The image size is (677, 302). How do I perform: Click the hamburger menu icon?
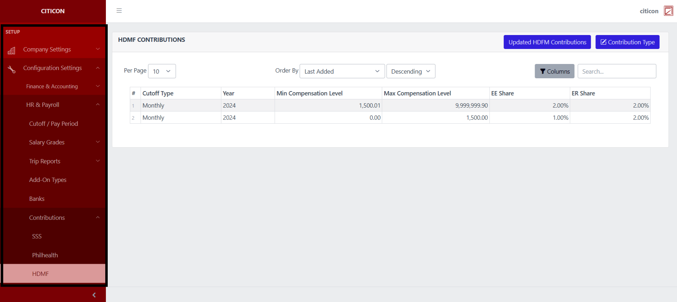[x=119, y=11]
